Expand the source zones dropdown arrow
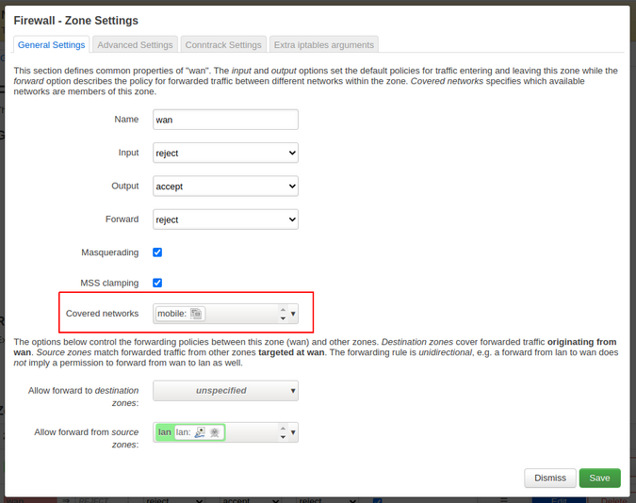The height and width of the screenshot is (503, 636). [293, 432]
